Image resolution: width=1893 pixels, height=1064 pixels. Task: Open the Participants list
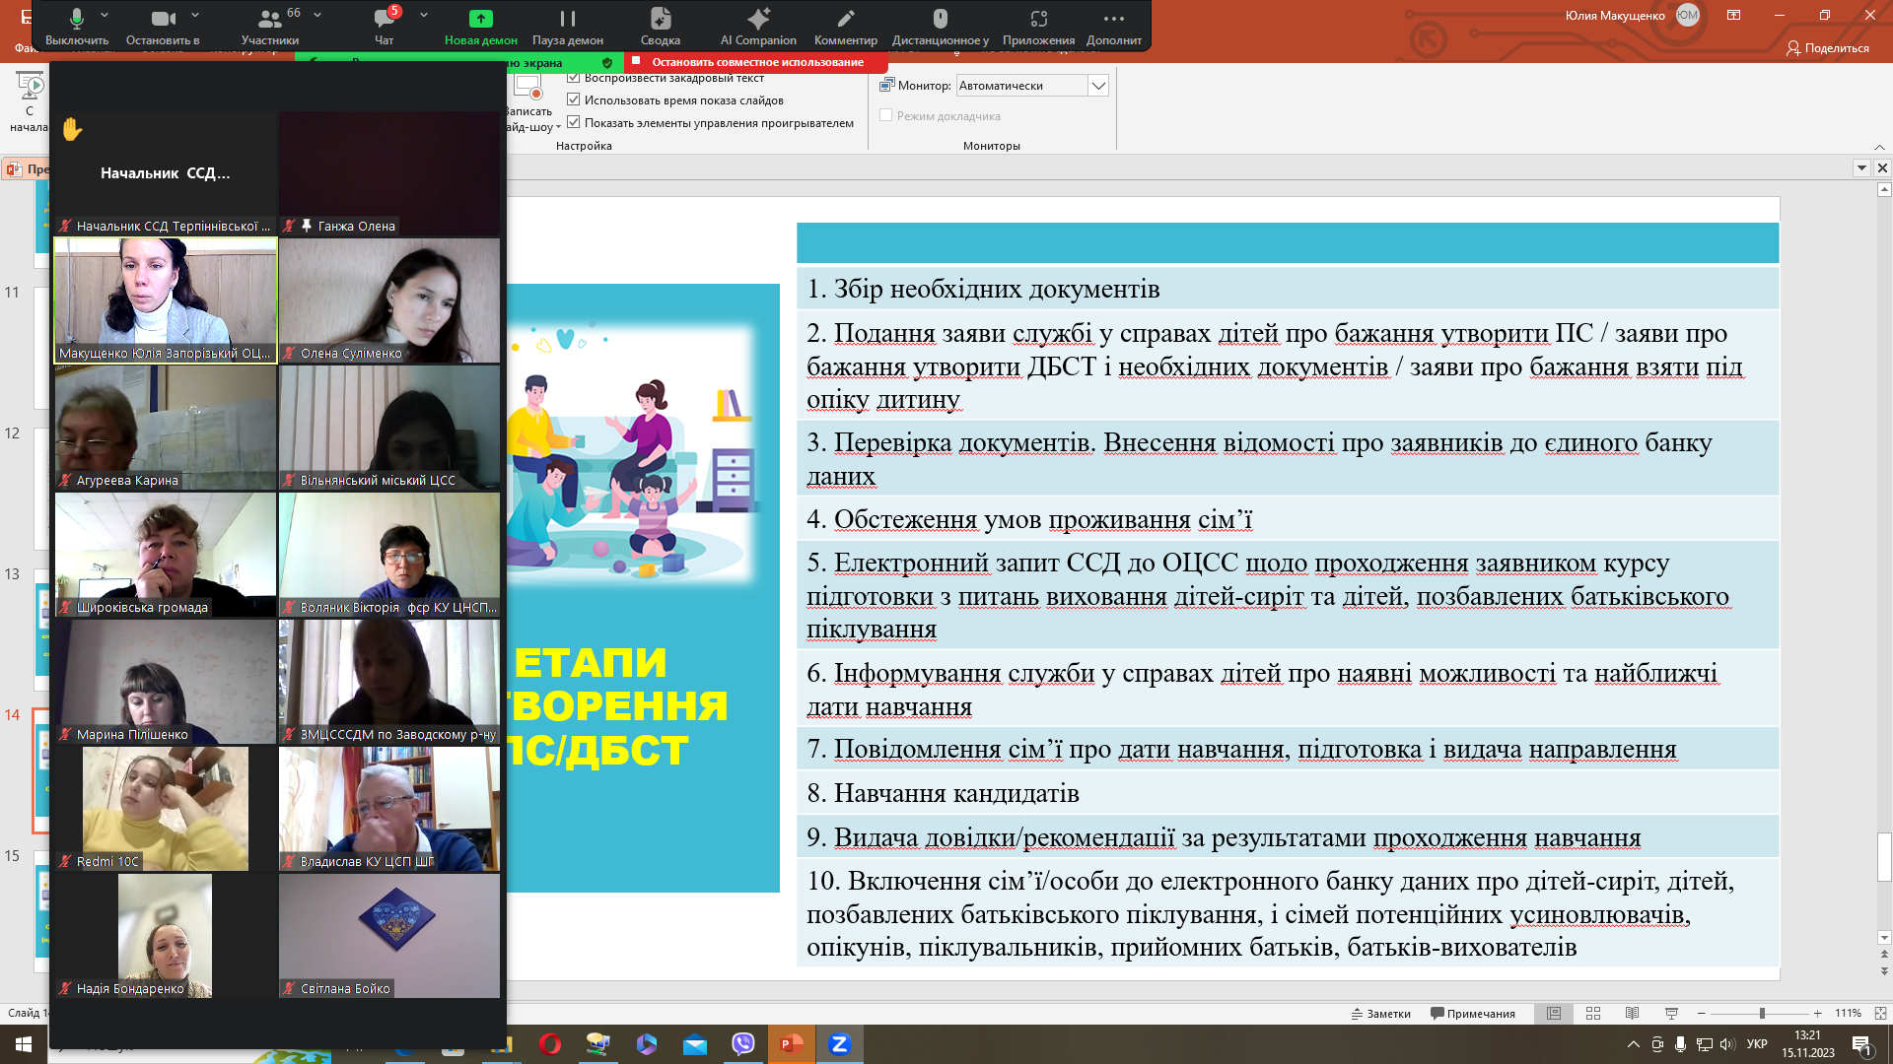coord(270,27)
